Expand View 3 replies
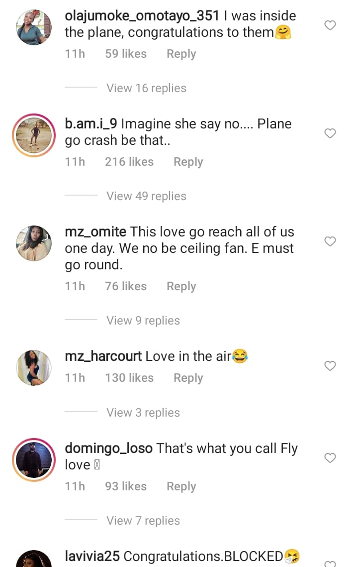Viewport: 358px width, 567px height. 143,413
